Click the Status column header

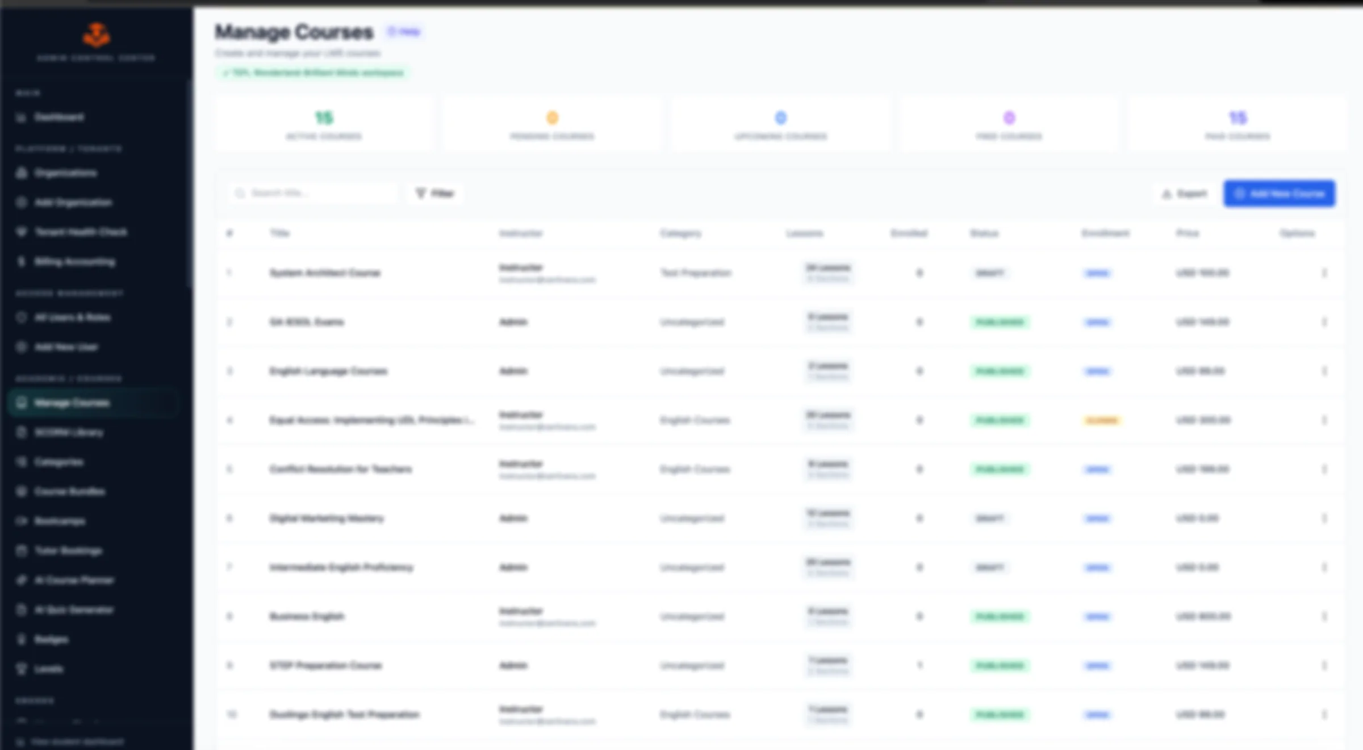(984, 233)
